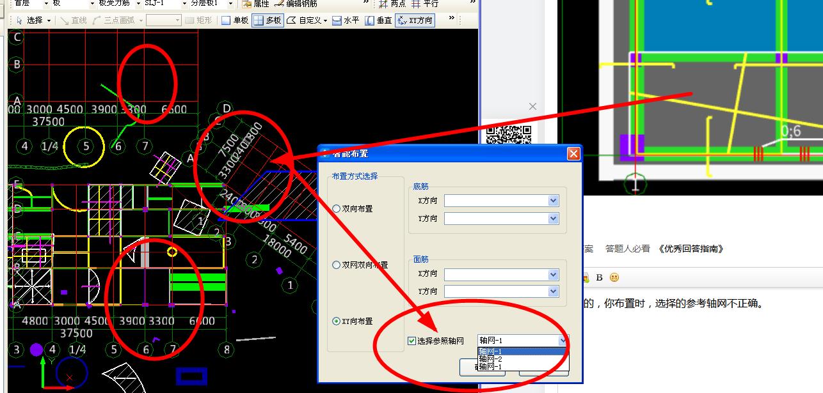Choose highlighted 轴网-1 in dropdown list
823x393 pixels.
(522, 351)
